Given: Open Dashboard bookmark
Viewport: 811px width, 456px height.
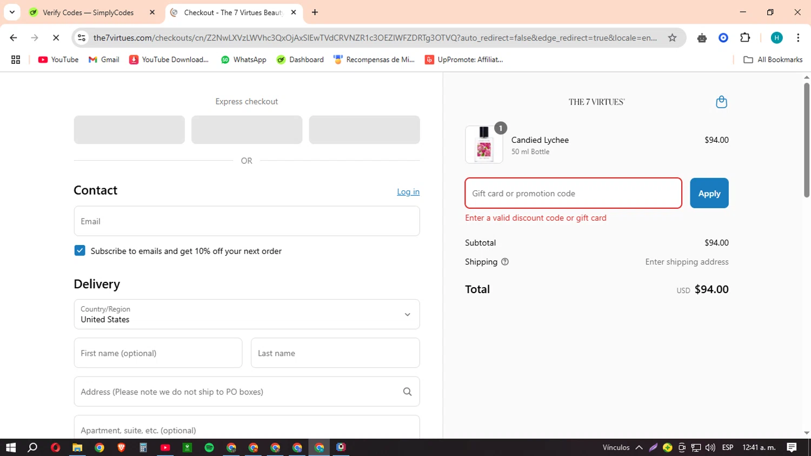Looking at the screenshot, I should [300, 60].
